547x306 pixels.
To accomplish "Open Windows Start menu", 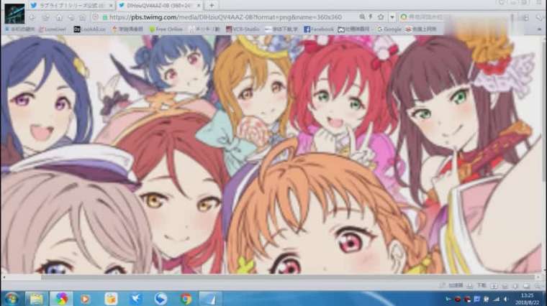I will pos(12,298).
